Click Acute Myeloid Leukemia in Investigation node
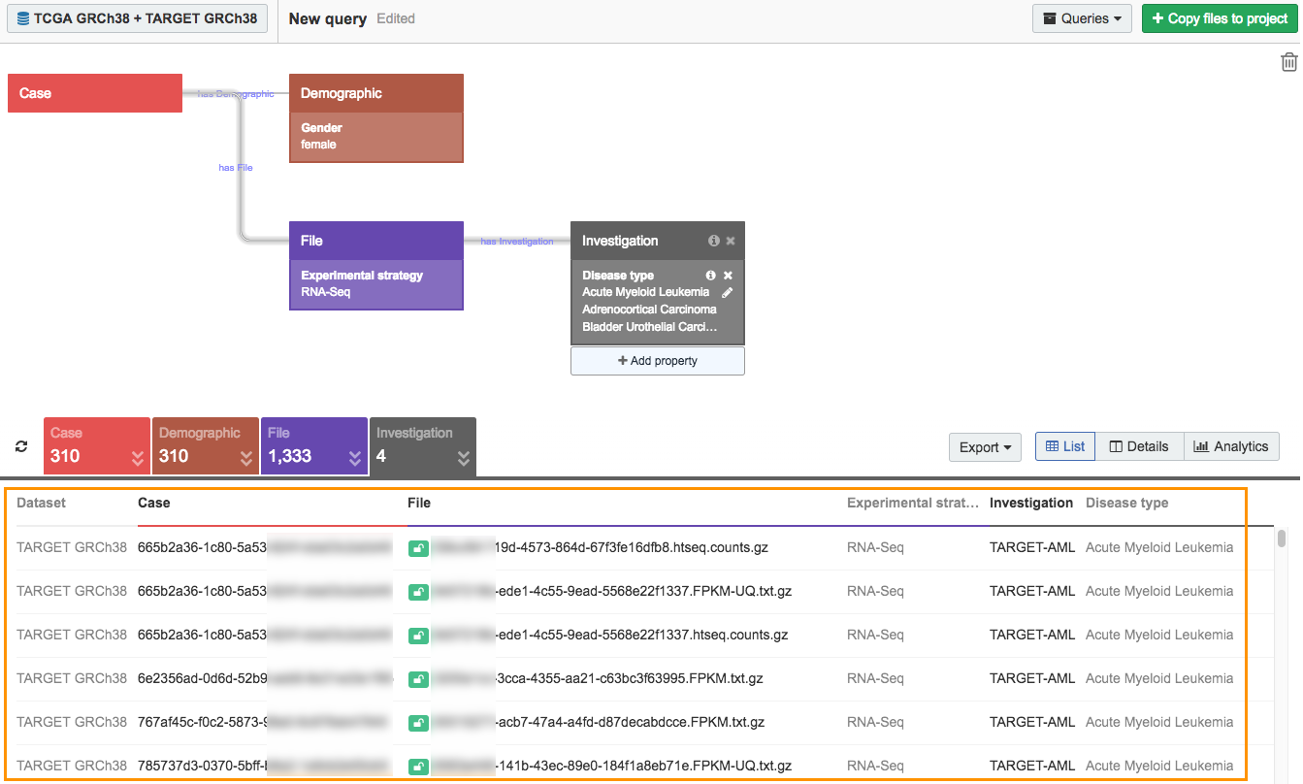This screenshot has height=784, width=1303. pyautogui.click(x=645, y=292)
